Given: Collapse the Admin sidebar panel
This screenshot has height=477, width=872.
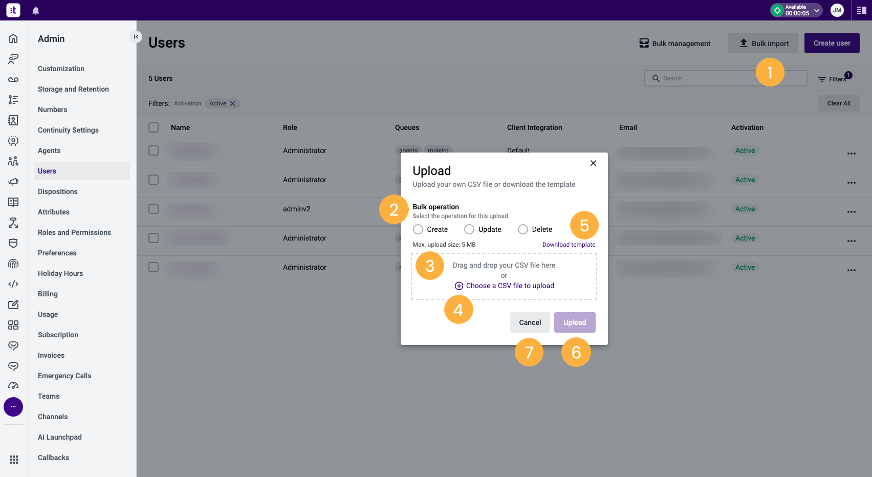Looking at the screenshot, I should coord(136,37).
